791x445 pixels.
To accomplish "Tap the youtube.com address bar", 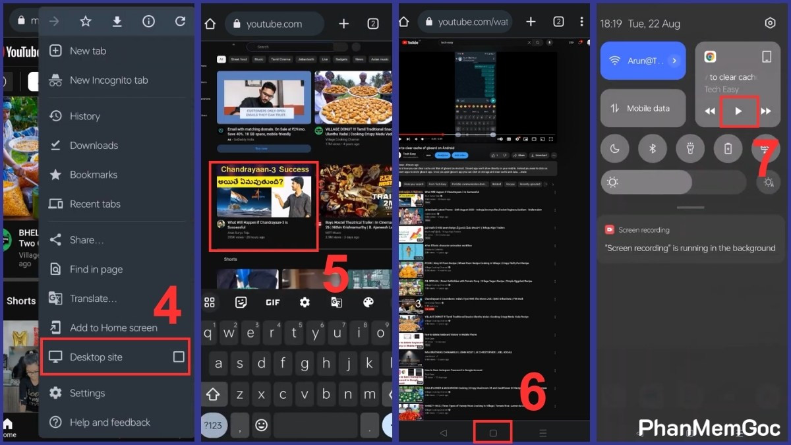I will pyautogui.click(x=275, y=24).
